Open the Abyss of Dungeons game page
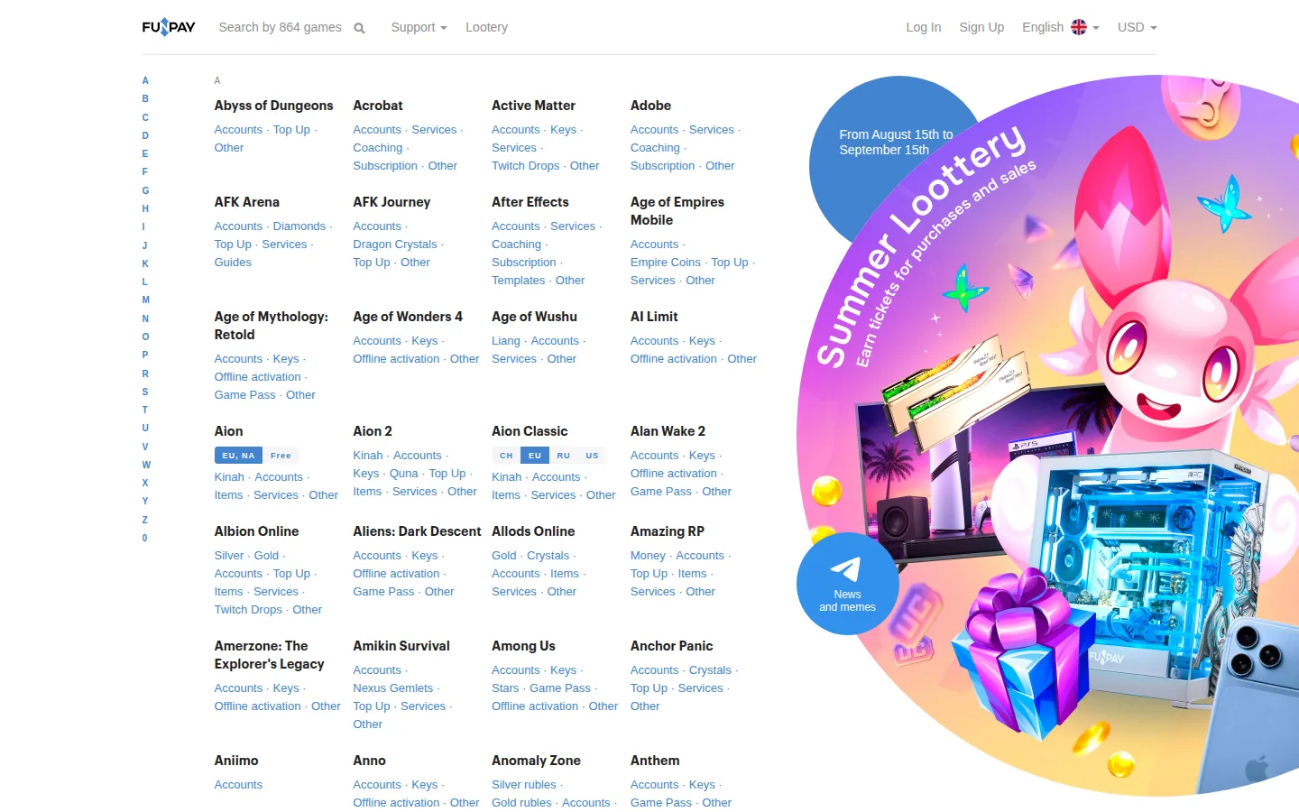Viewport: 1299px width, 812px height. (273, 106)
